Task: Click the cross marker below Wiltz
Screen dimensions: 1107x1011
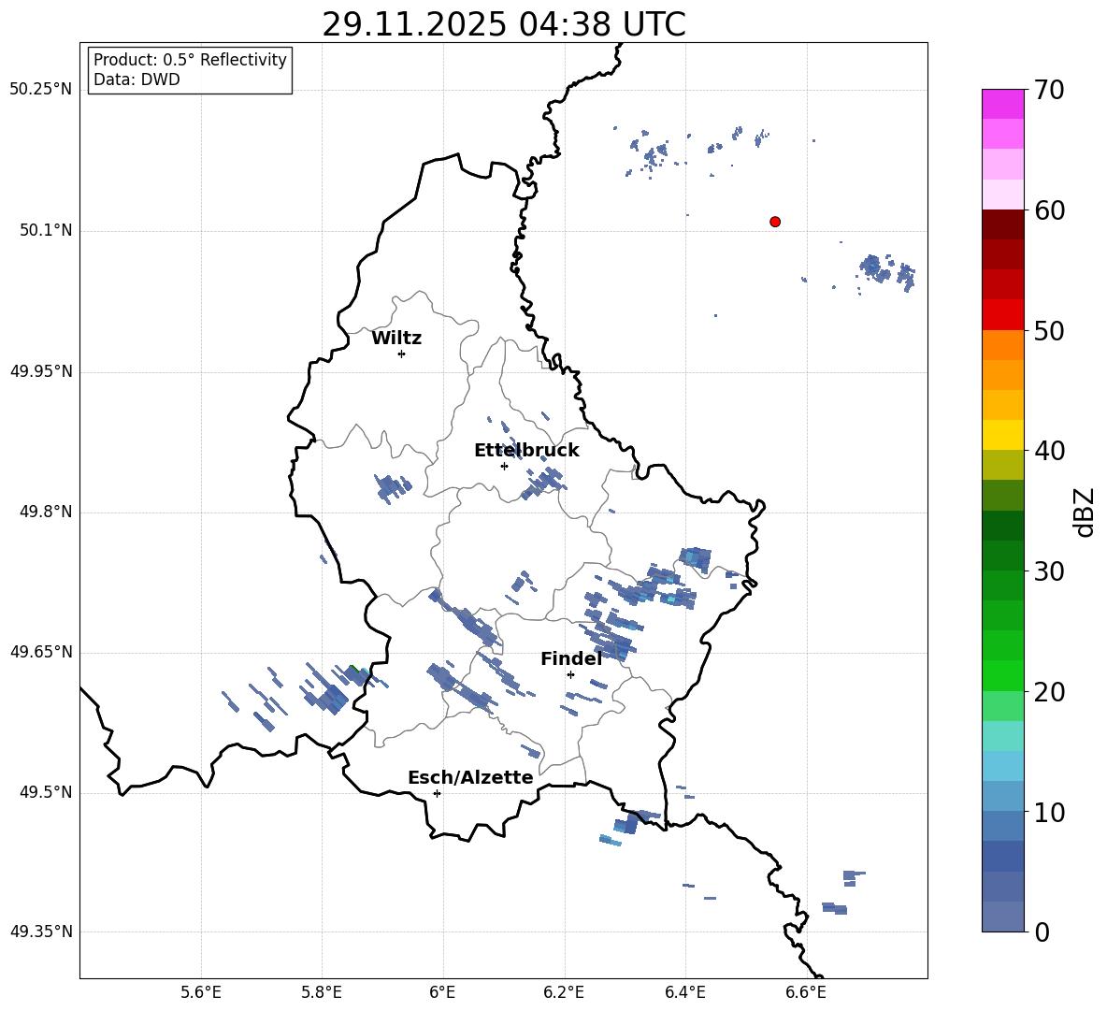Action: [x=401, y=354]
